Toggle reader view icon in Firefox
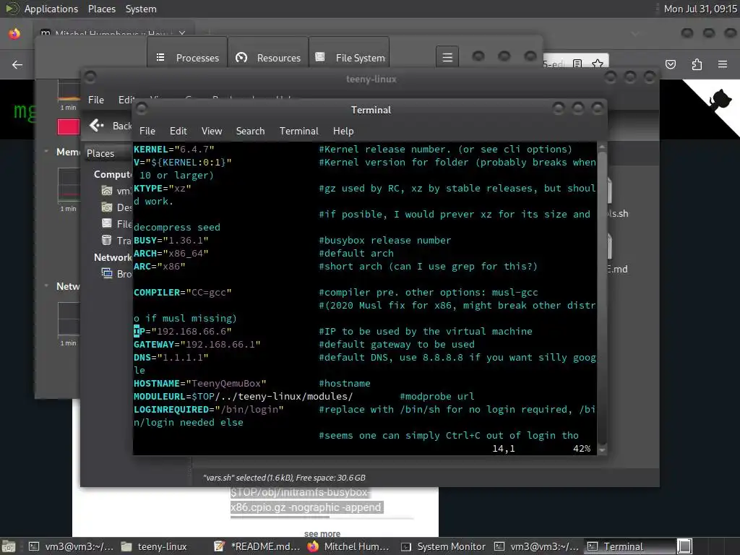Image resolution: width=740 pixels, height=555 pixels. pyautogui.click(x=577, y=64)
